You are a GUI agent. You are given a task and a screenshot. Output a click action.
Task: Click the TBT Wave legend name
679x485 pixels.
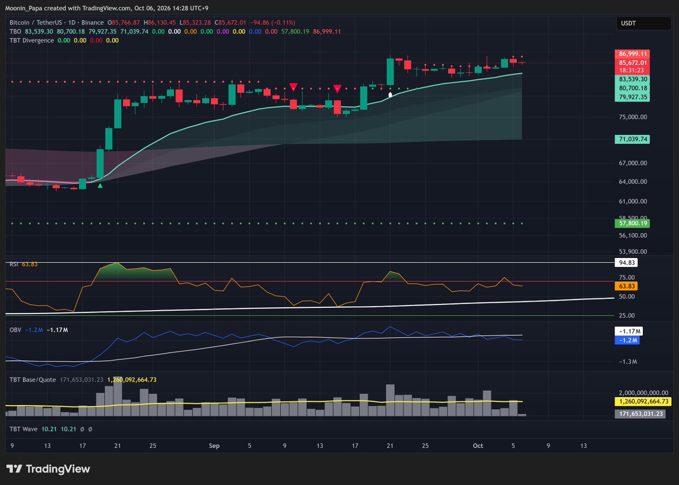pyautogui.click(x=23, y=430)
